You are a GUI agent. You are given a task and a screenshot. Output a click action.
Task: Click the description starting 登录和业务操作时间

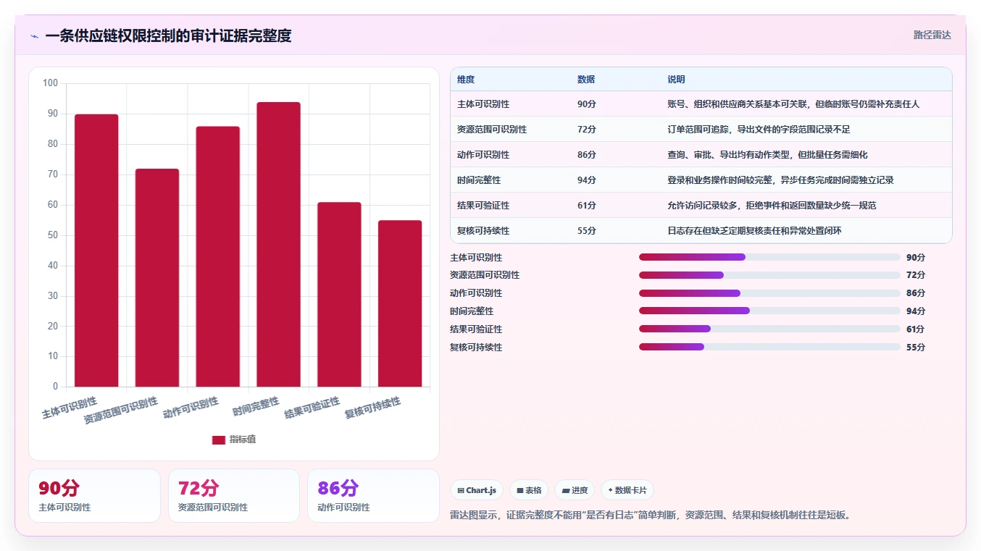[x=780, y=180]
